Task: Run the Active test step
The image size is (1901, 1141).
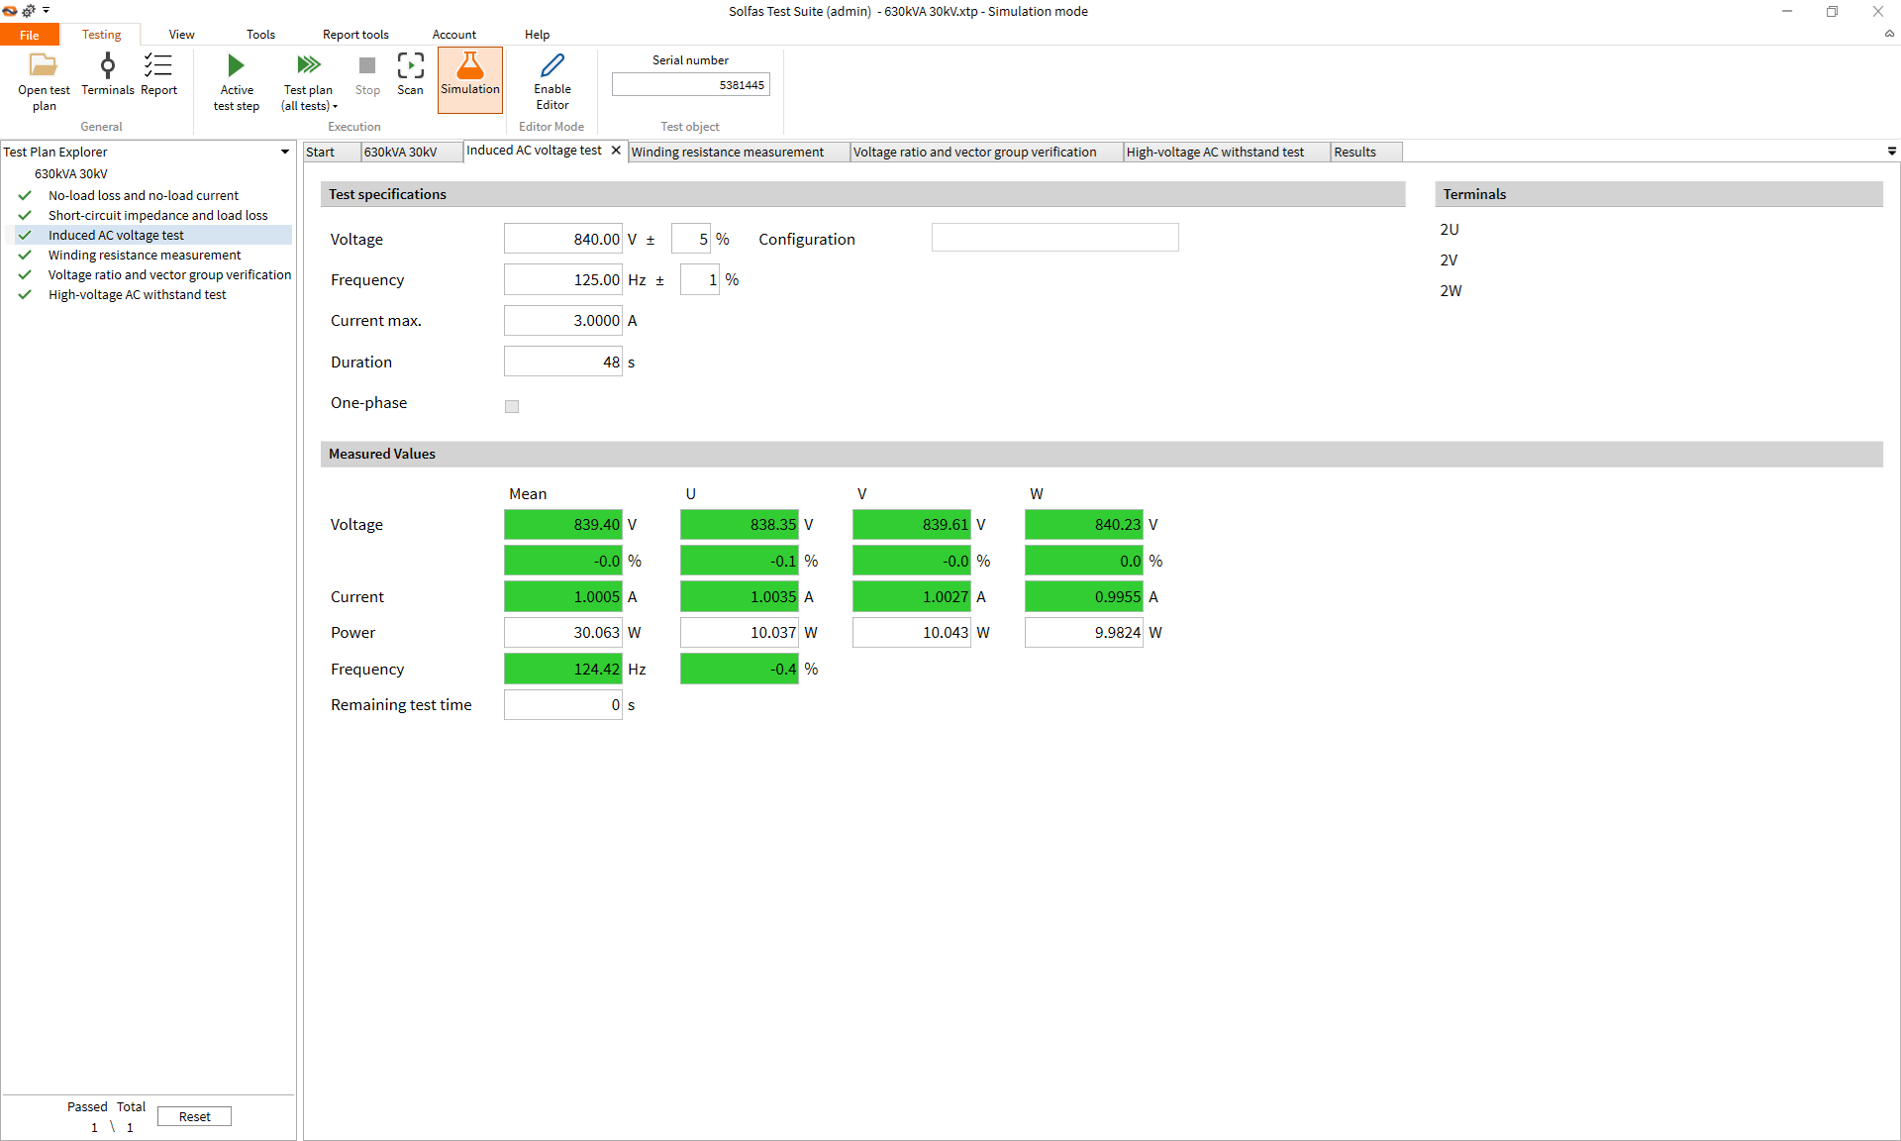Action: tap(236, 66)
